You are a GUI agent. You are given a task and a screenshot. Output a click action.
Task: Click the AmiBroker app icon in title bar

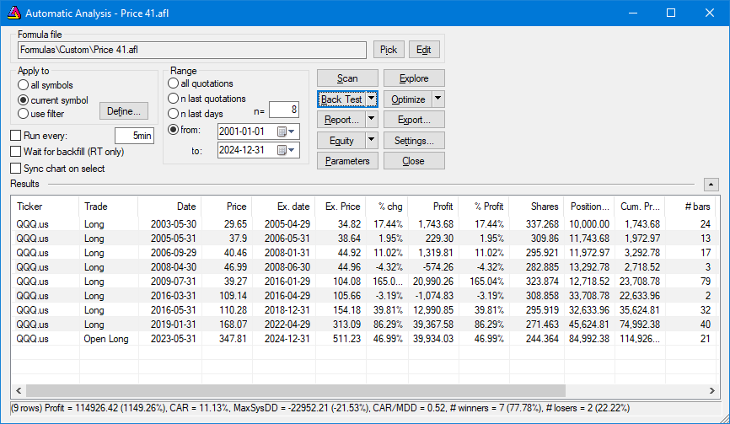[x=13, y=13]
